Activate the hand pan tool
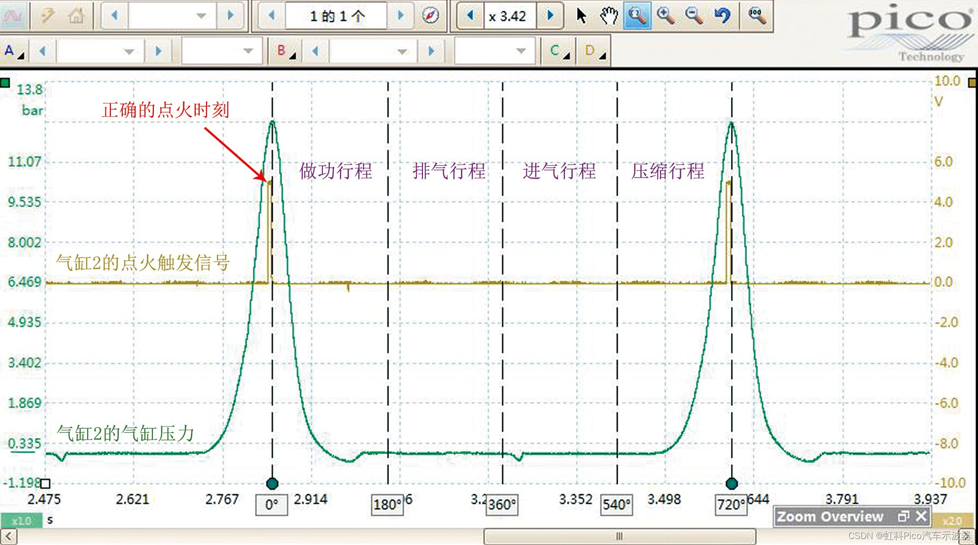This screenshot has height=545, width=978. 609,16
